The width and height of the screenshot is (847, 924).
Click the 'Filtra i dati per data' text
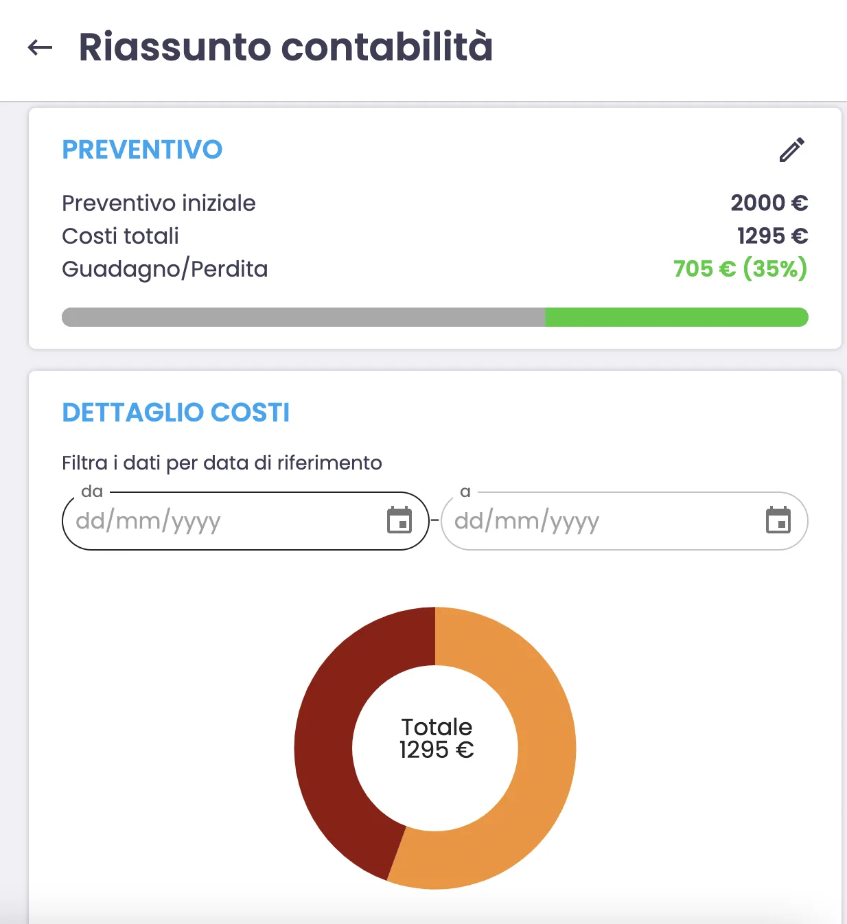click(222, 463)
